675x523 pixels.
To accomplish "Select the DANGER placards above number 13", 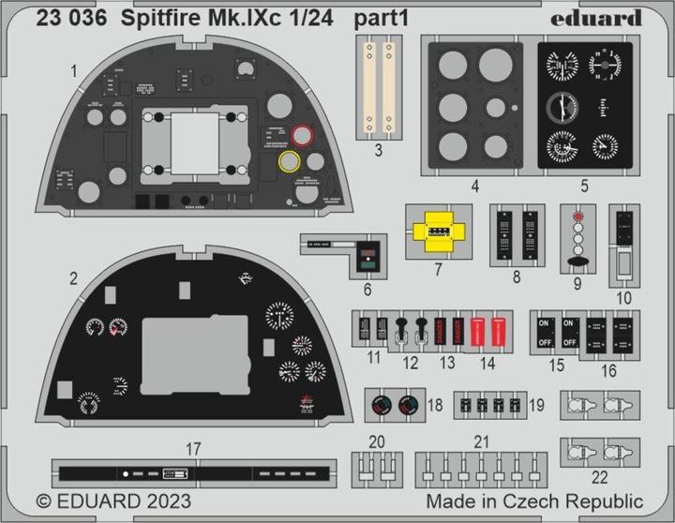I will point(449,331).
